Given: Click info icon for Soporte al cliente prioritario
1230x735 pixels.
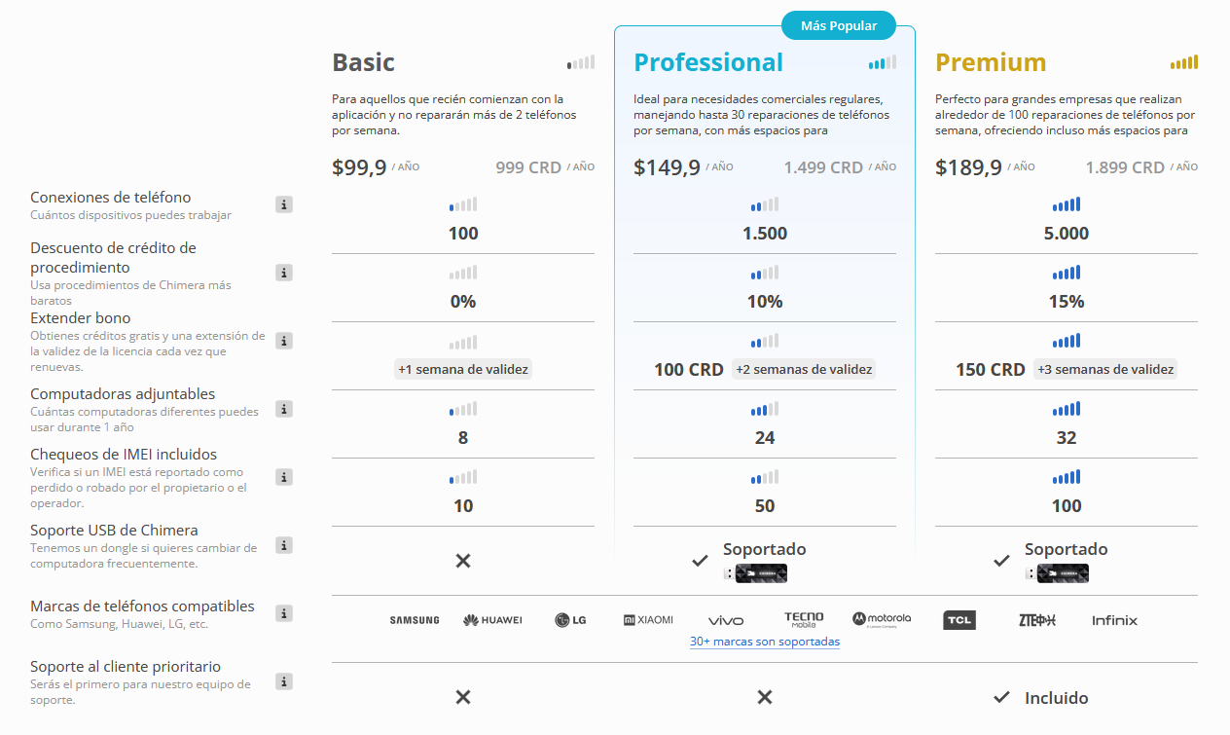Looking at the screenshot, I should click(x=284, y=681).
